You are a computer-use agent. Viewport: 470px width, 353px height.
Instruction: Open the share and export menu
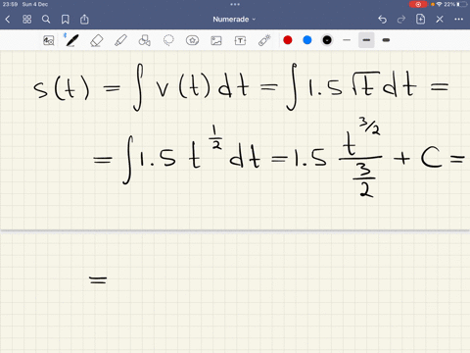point(84,20)
